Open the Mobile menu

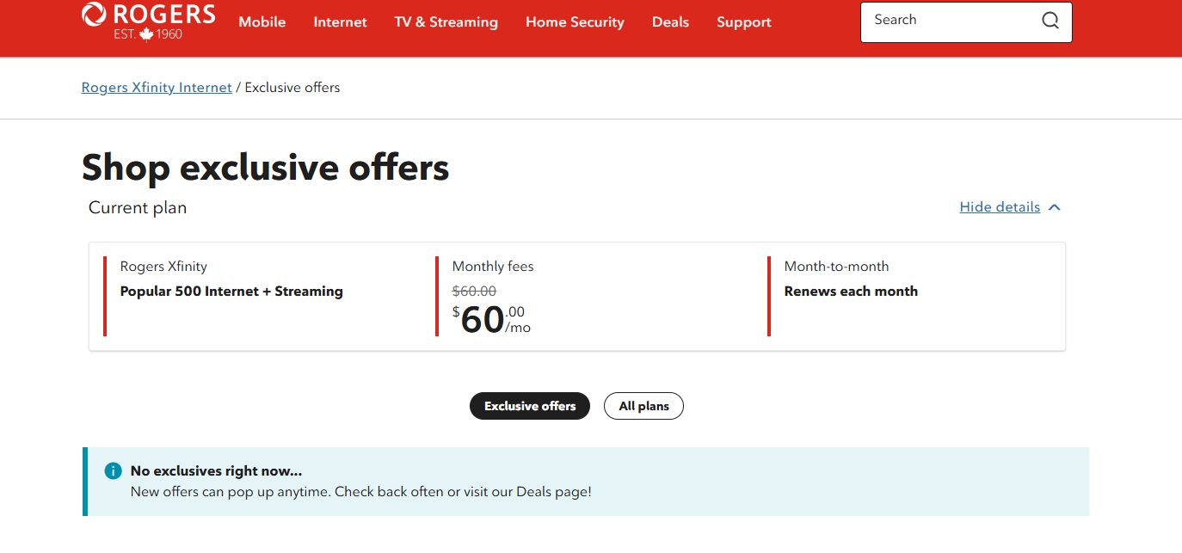pos(262,22)
